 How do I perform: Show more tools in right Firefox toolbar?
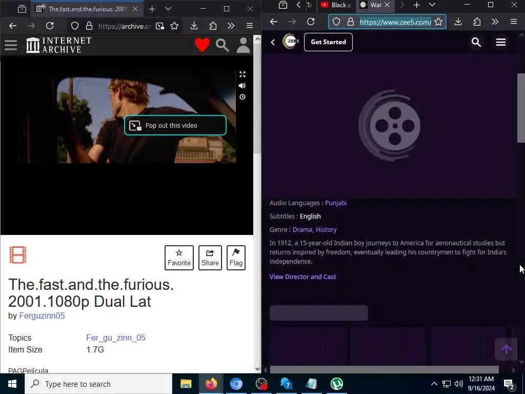pos(495,22)
